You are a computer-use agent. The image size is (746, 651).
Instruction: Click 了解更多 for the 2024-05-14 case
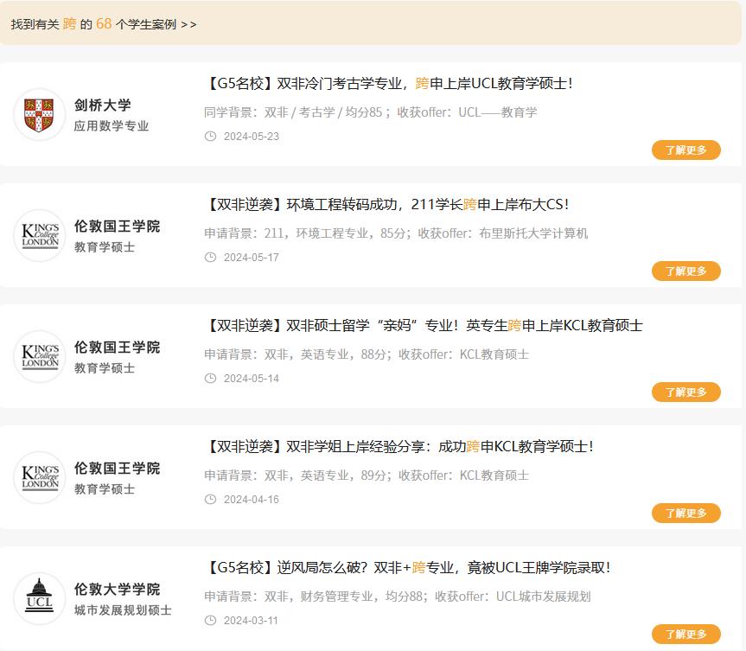pyautogui.click(x=685, y=393)
